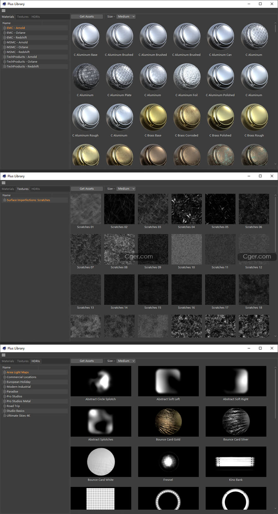This screenshot has width=278, height=514.
Task: Click Name column header in Materials tree
Action: (x=21, y=23)
